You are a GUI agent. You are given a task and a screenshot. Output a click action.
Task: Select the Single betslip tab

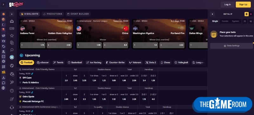tap(215, 21)
